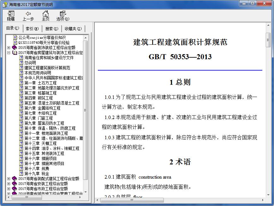Switch to the 搜索(S) tab
274x206 pixels.
(x=52, y=29)
